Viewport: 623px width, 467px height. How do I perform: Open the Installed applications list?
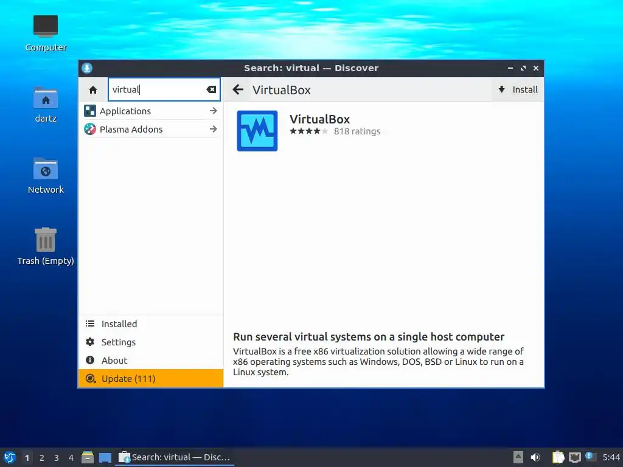151,323
